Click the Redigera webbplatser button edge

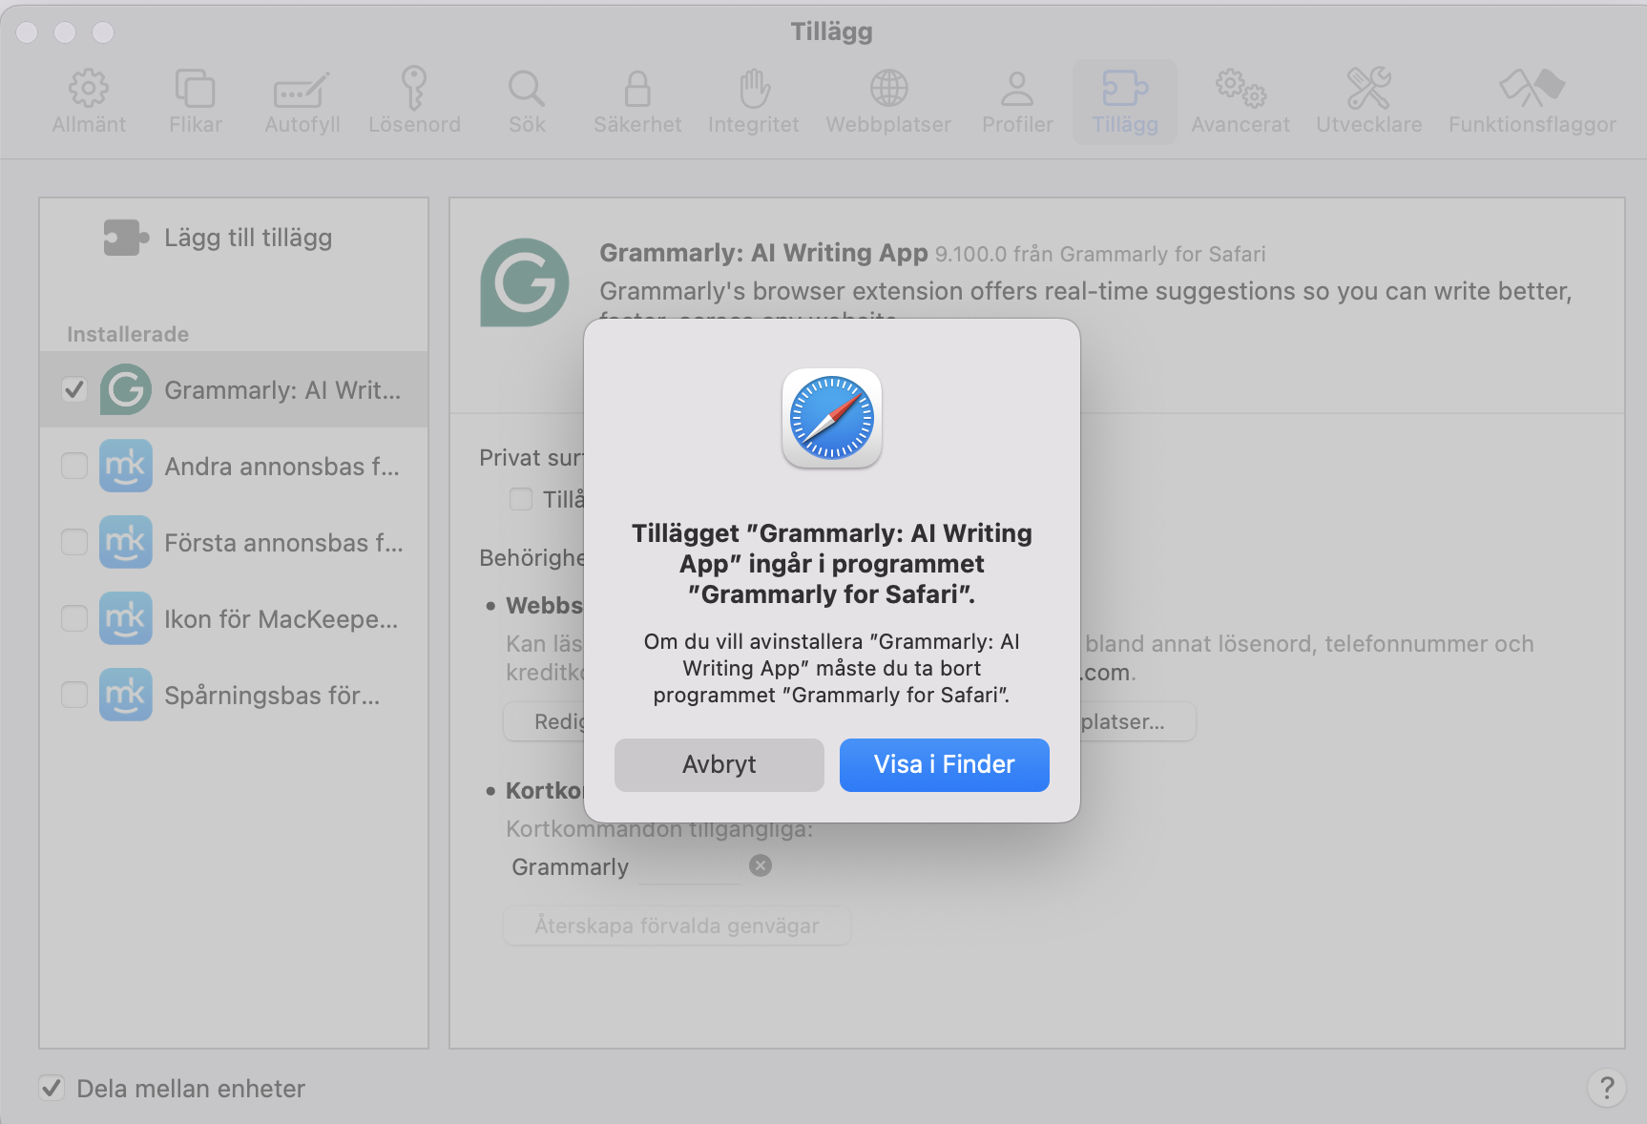coord(543,722)
